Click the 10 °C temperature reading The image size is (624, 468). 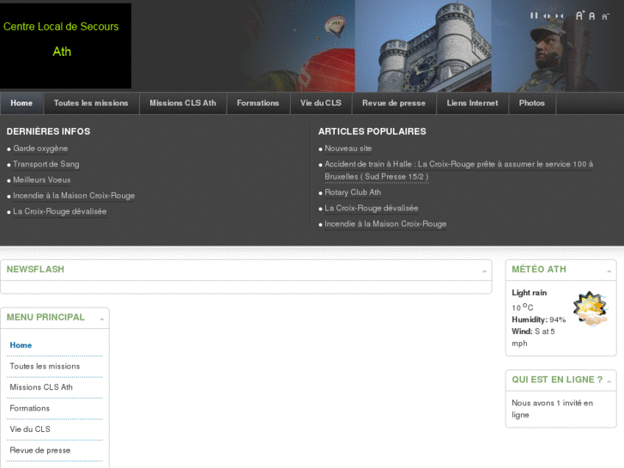(523, 307)
